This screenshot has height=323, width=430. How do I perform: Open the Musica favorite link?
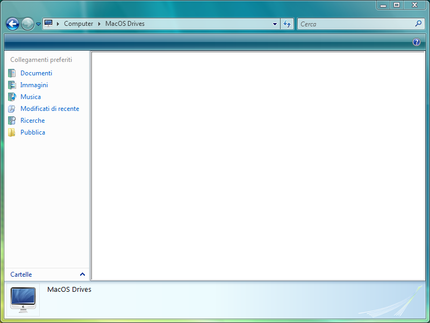(x=31, y=97)
